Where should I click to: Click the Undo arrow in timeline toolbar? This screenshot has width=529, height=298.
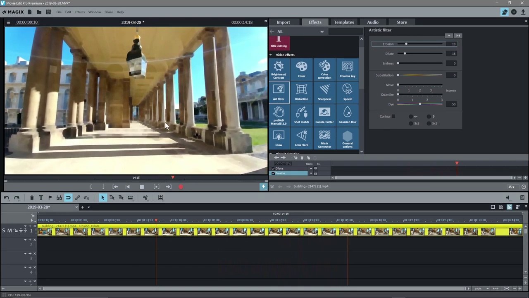click(x=7, y=198)
